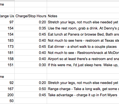
Task: Click the cell with range value 97
Action: point(7,22)
